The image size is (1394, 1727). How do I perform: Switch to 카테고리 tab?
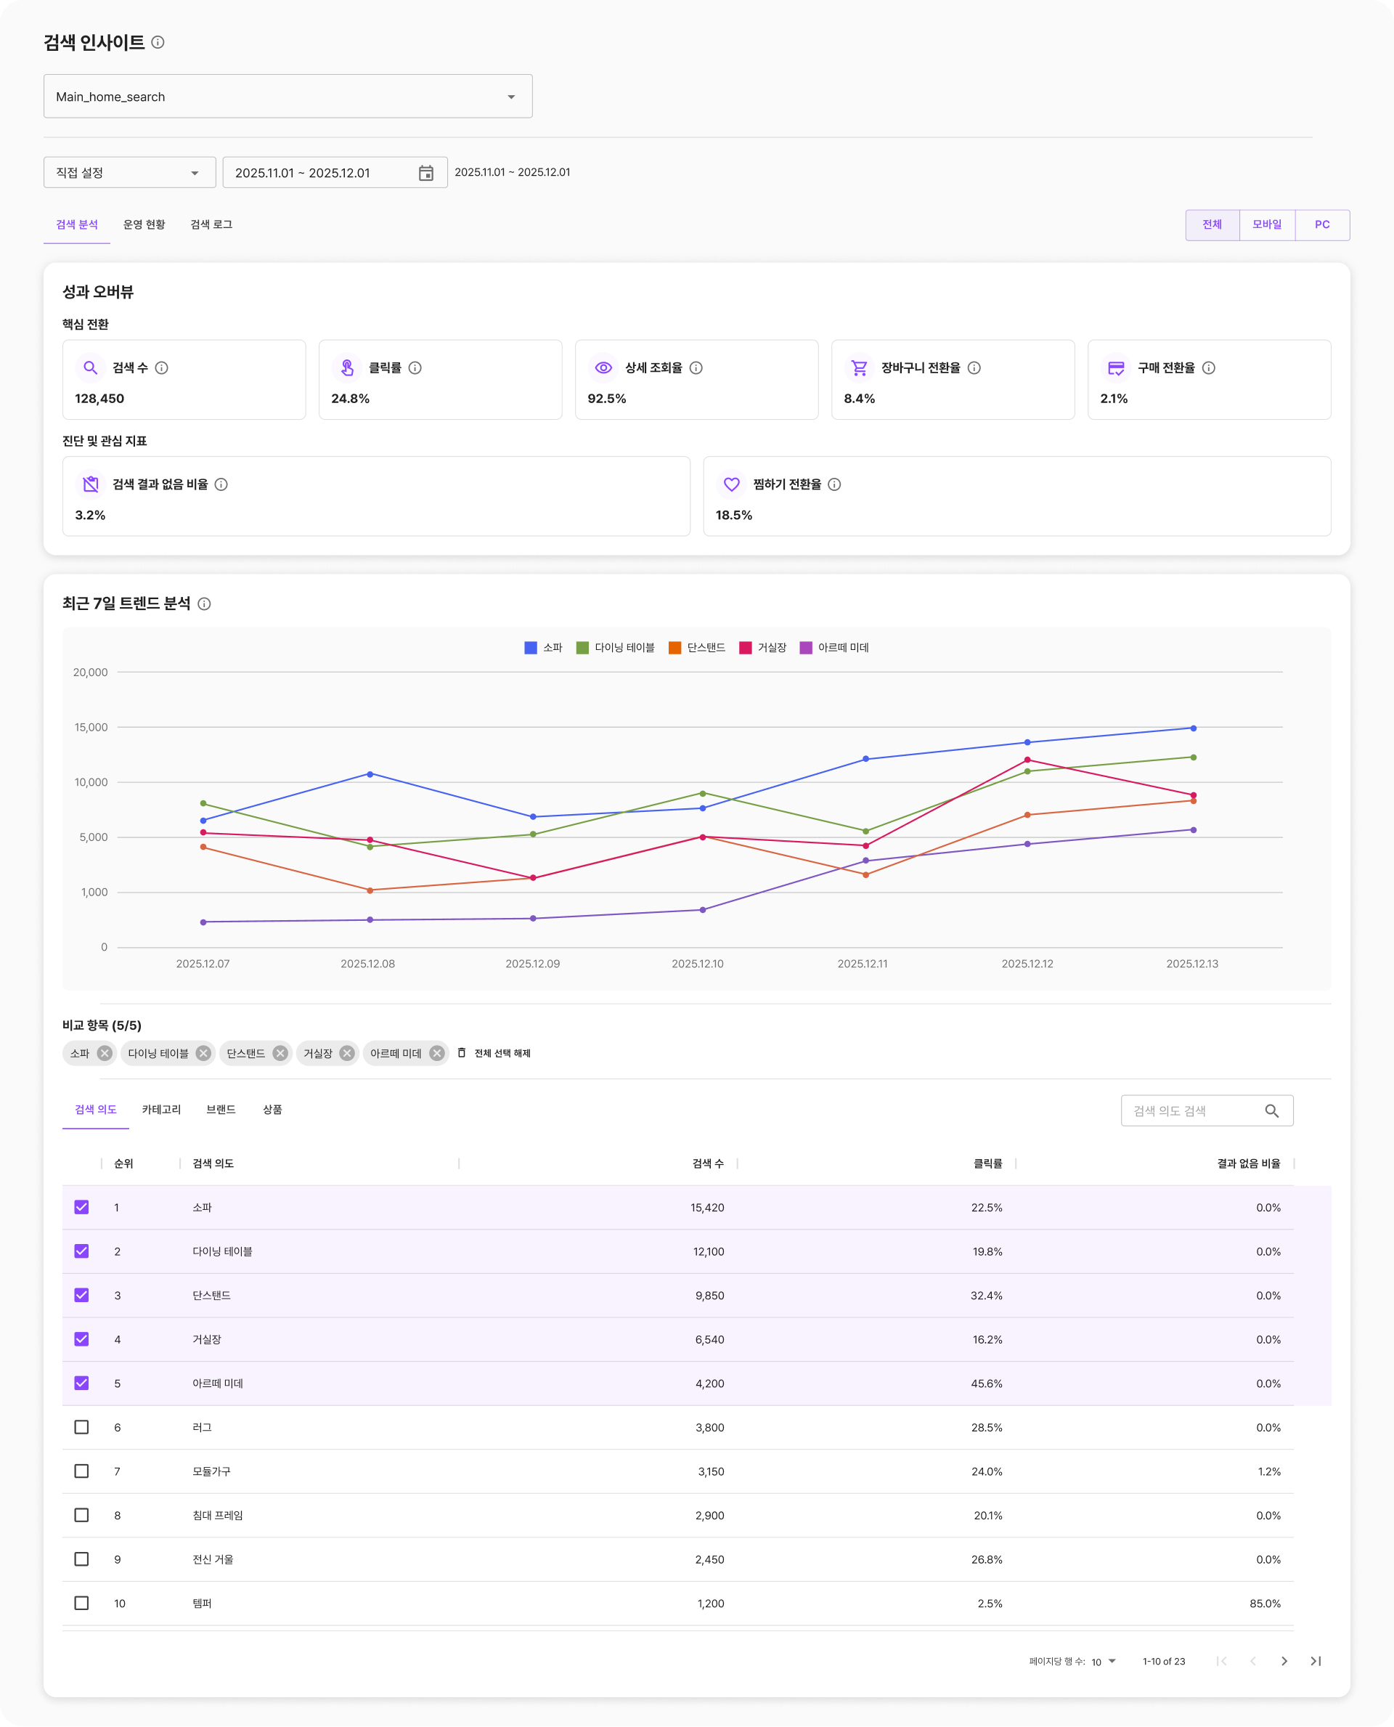(161, 1110)
